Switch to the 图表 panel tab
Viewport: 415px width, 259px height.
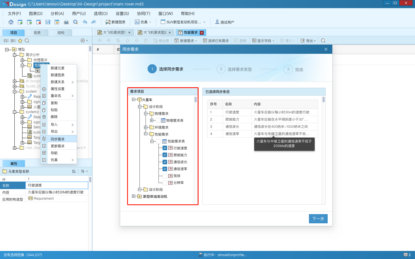pos(37,33)
